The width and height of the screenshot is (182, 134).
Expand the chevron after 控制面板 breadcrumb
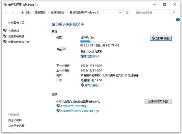click(48, 13)
